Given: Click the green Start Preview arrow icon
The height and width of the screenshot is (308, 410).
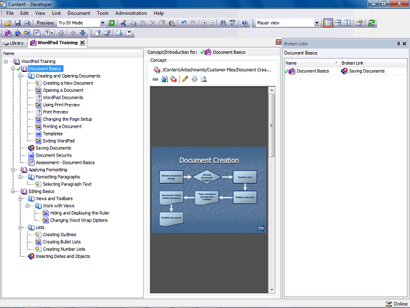Looking at the screenshot, I should tap(111, 23).
